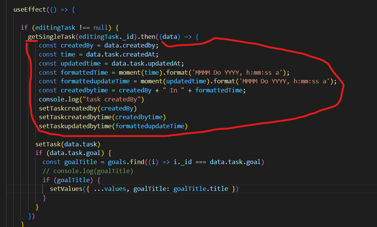Click the setTask(data.task) call
The width and height of the screenshot is (377, 227).
68,144
